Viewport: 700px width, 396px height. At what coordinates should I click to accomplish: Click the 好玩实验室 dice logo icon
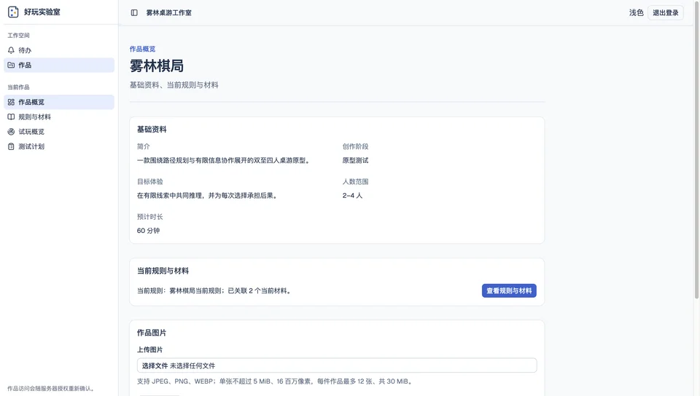click(13, 12)
